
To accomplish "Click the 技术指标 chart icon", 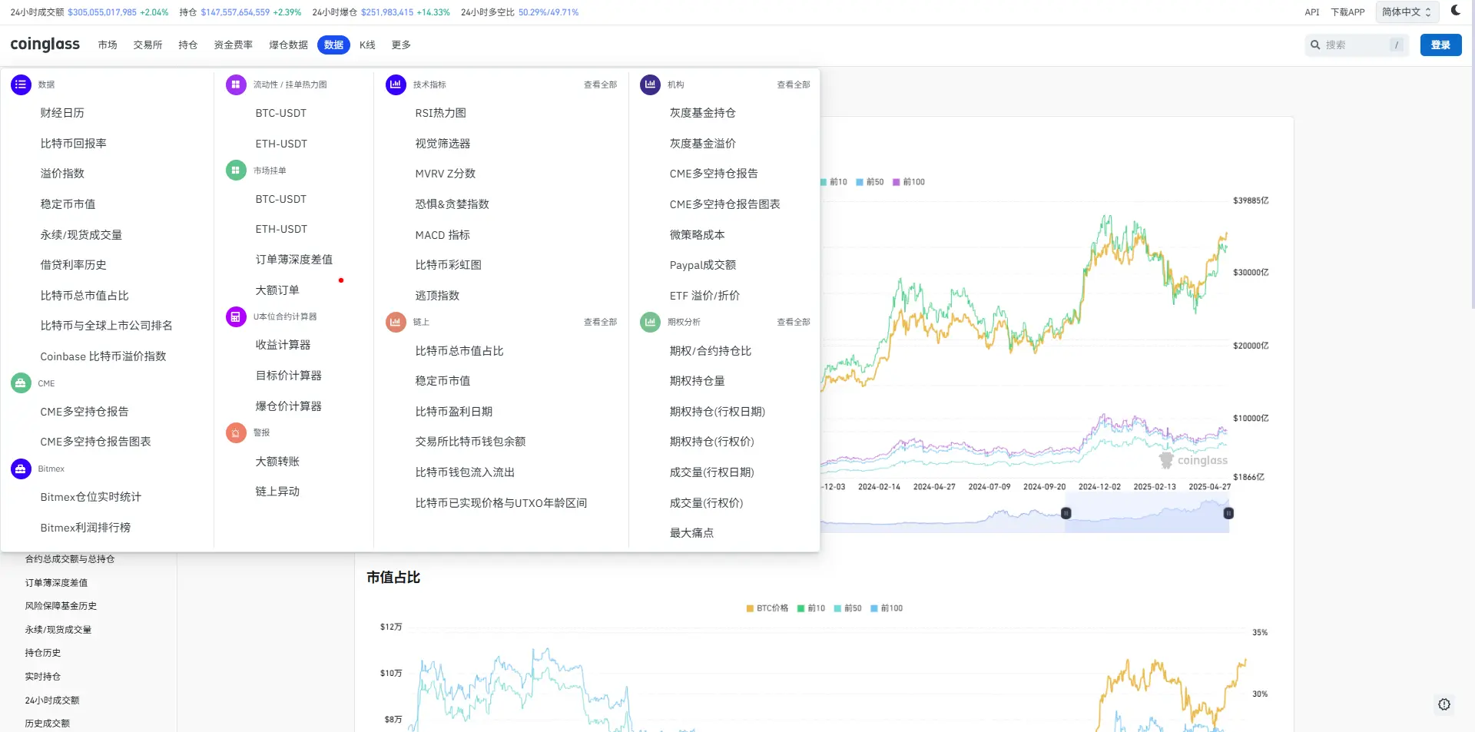I will 396,84.
